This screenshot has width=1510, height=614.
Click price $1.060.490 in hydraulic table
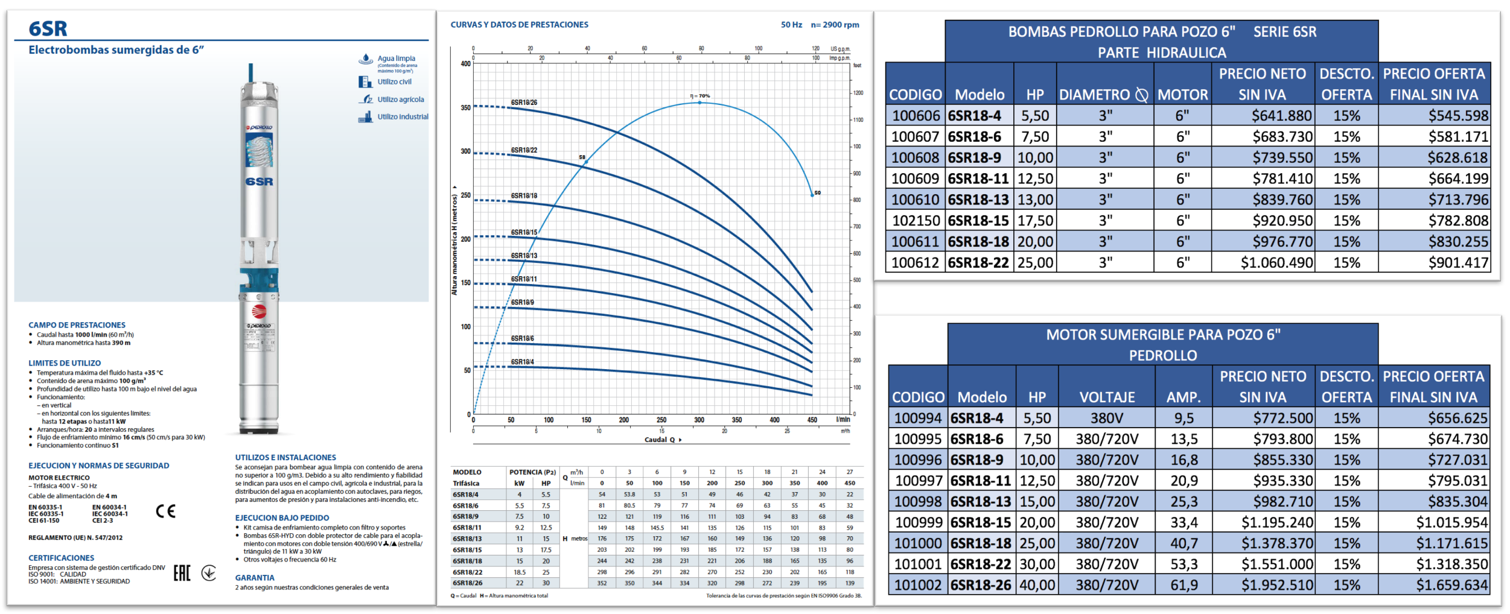click(x=1276, y=263)
